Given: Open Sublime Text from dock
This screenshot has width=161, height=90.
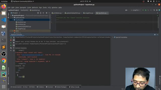Looking at the screenshot, I should coord(4,47).
